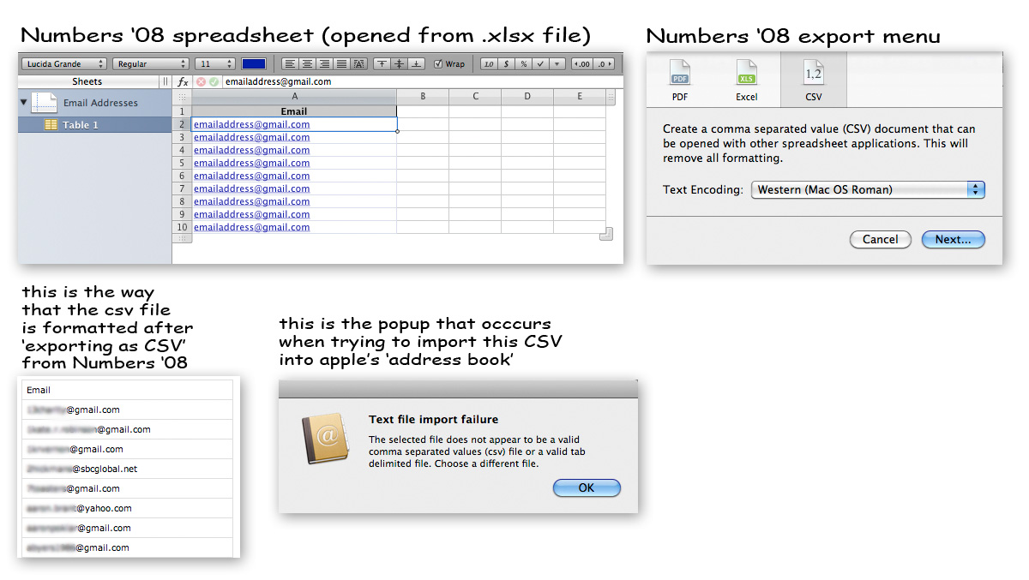Collapse the Email Addresses sheet disclosure triangle
Image resolution: width=1029 pixels, height=580 pixels.
[x=25, y=102]
